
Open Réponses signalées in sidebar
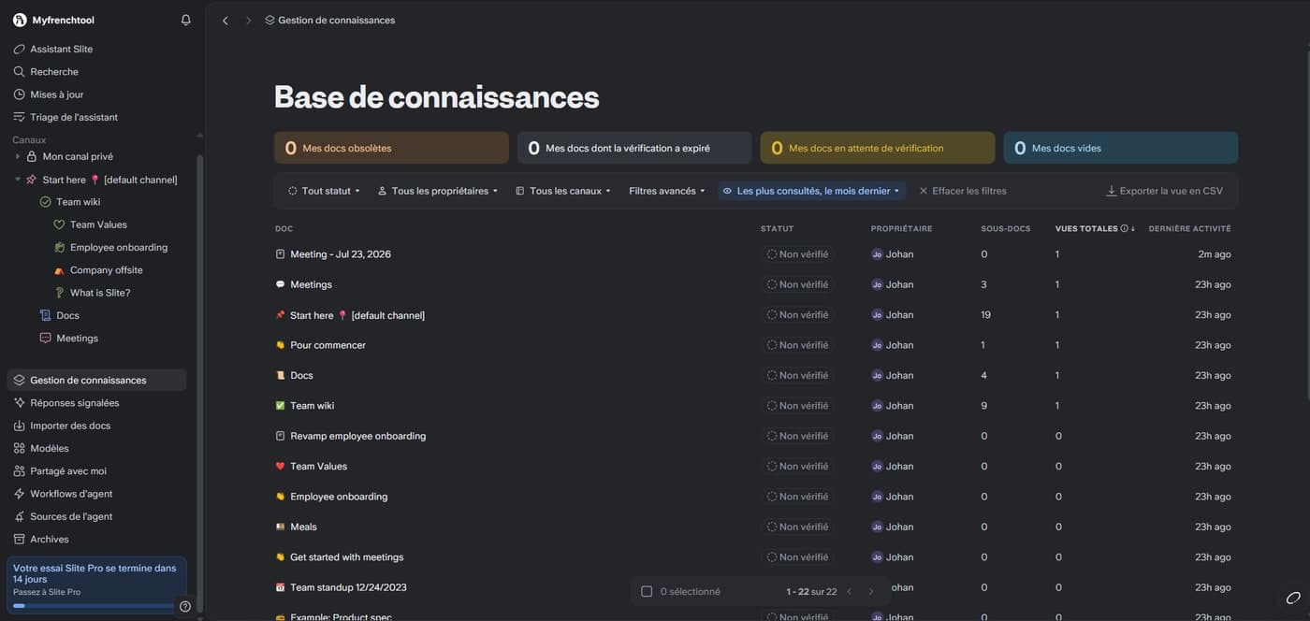point(96,403)
